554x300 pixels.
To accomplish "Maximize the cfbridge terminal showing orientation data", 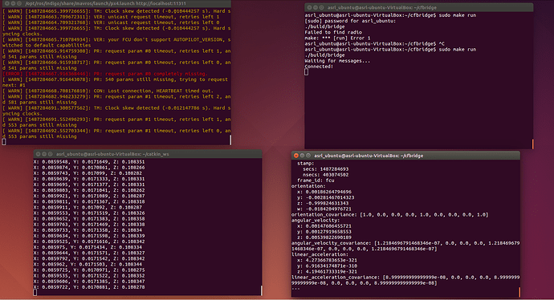I will pos(308,156).
